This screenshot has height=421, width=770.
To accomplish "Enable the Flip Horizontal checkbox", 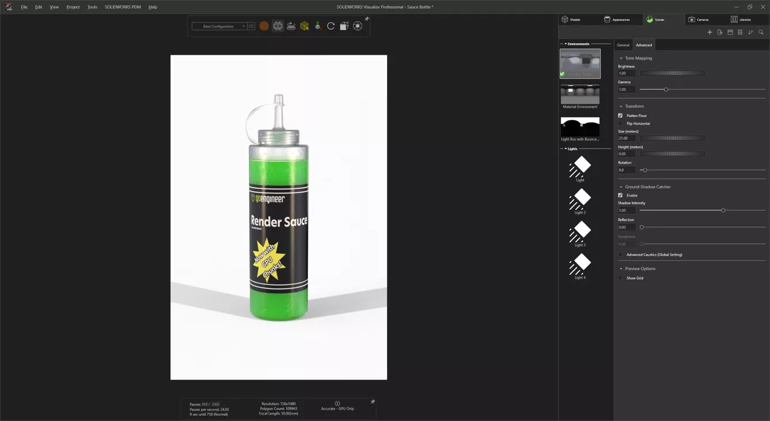I will pos(620,123).
